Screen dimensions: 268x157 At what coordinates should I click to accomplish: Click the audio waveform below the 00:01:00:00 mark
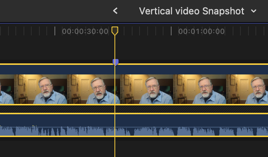(x=201, y=132)
